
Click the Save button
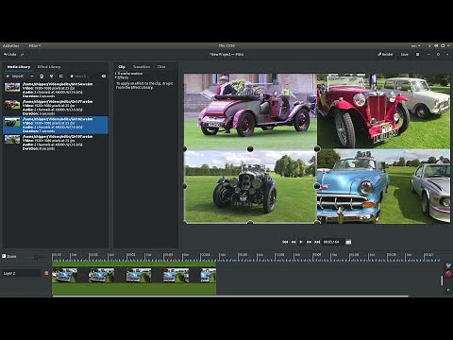[405, 55]
